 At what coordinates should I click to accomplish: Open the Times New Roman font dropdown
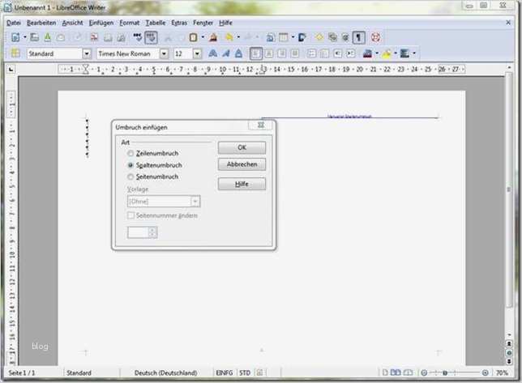pos(164,53)
